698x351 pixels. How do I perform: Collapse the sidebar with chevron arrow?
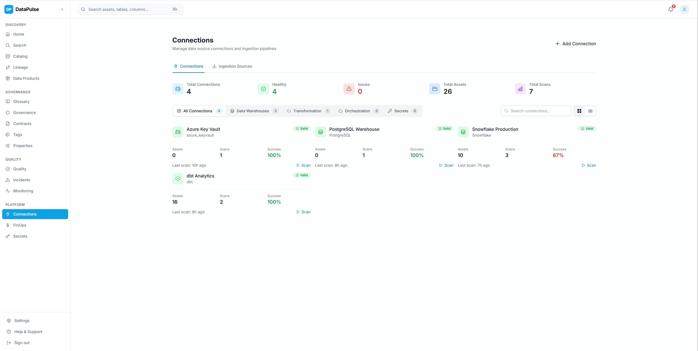62,9
